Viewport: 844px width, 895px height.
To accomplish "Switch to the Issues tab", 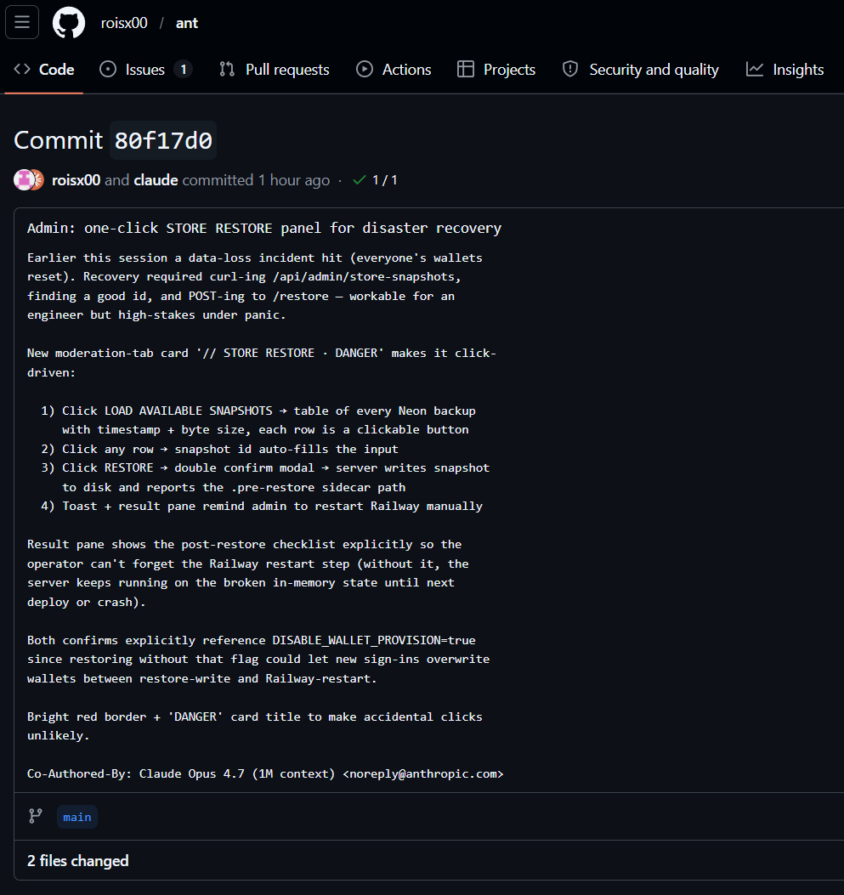I will [146, 70].
